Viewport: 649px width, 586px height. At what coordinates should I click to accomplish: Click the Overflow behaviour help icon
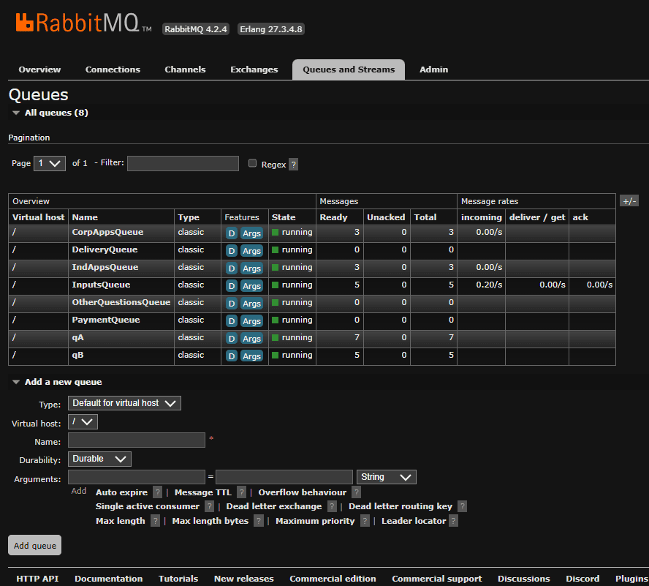pos(356,493)
